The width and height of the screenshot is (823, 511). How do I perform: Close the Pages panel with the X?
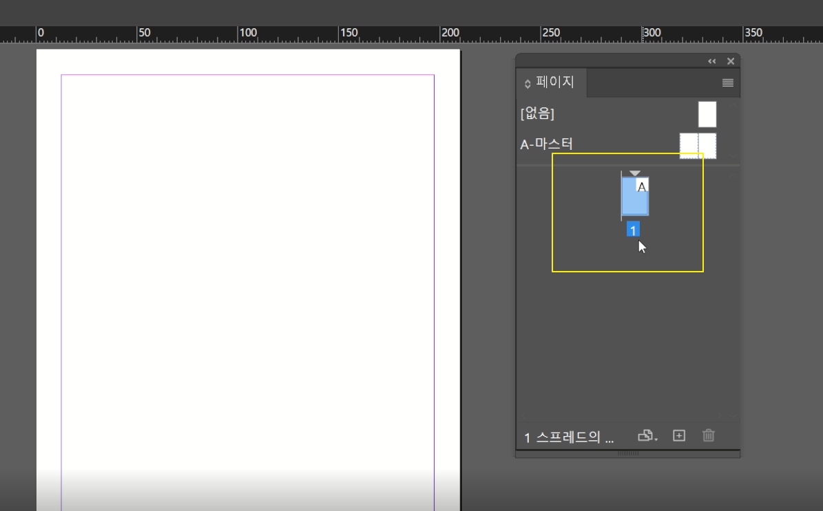tap(729, 61)
